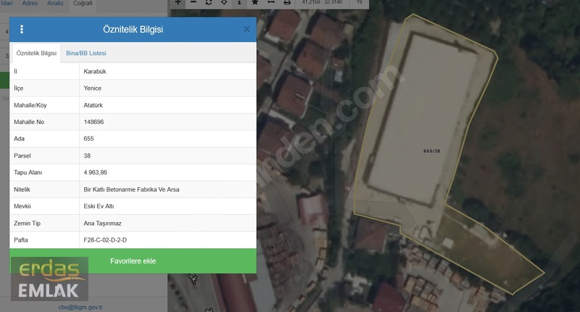The width and height of the screenshot is (580, 312).
Task: Zoom out with the minus map tool
Action: pyautogui.click(x=194, y=2)
